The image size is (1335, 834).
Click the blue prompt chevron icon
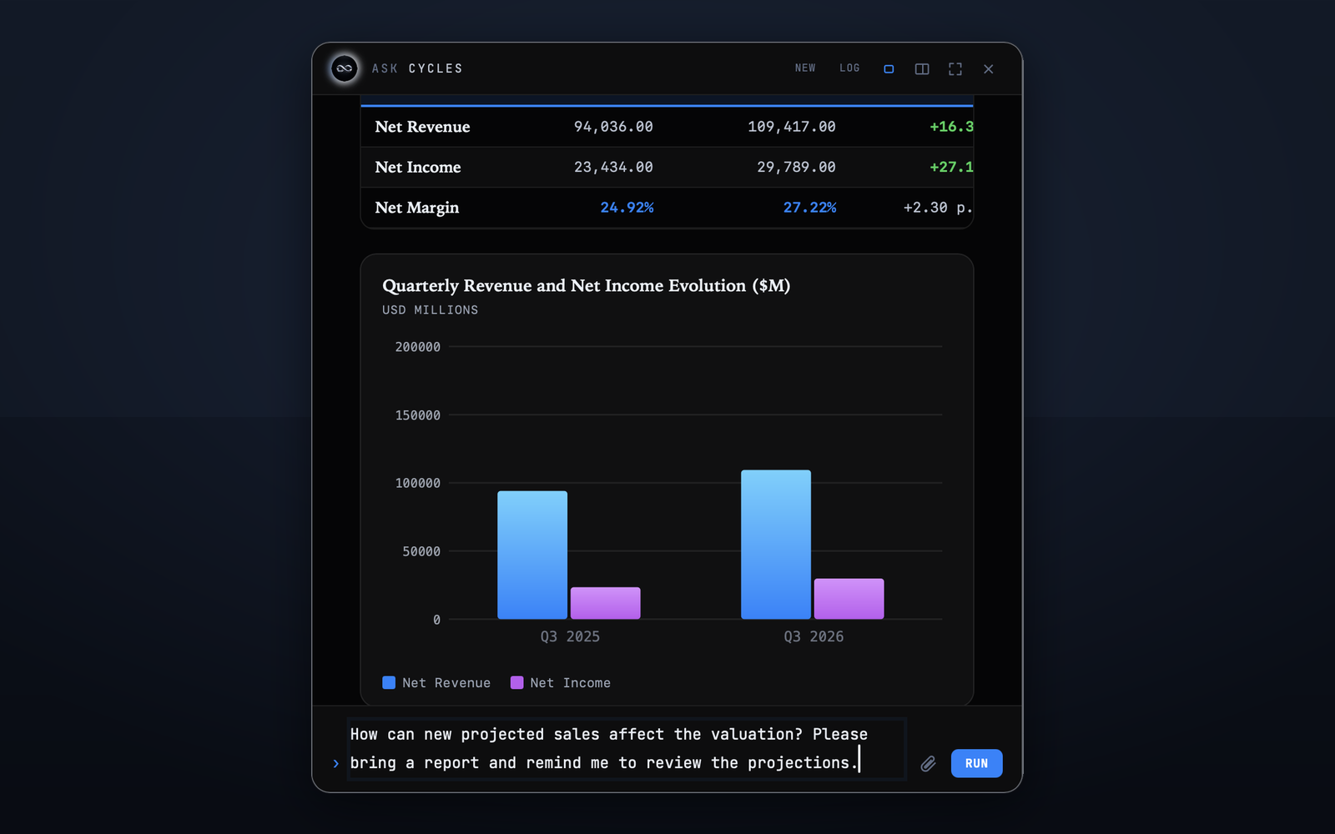coord(336,763)
